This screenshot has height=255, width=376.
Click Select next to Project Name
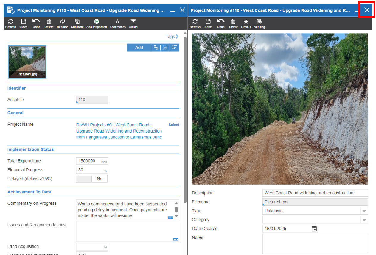[x=174, y=125]
